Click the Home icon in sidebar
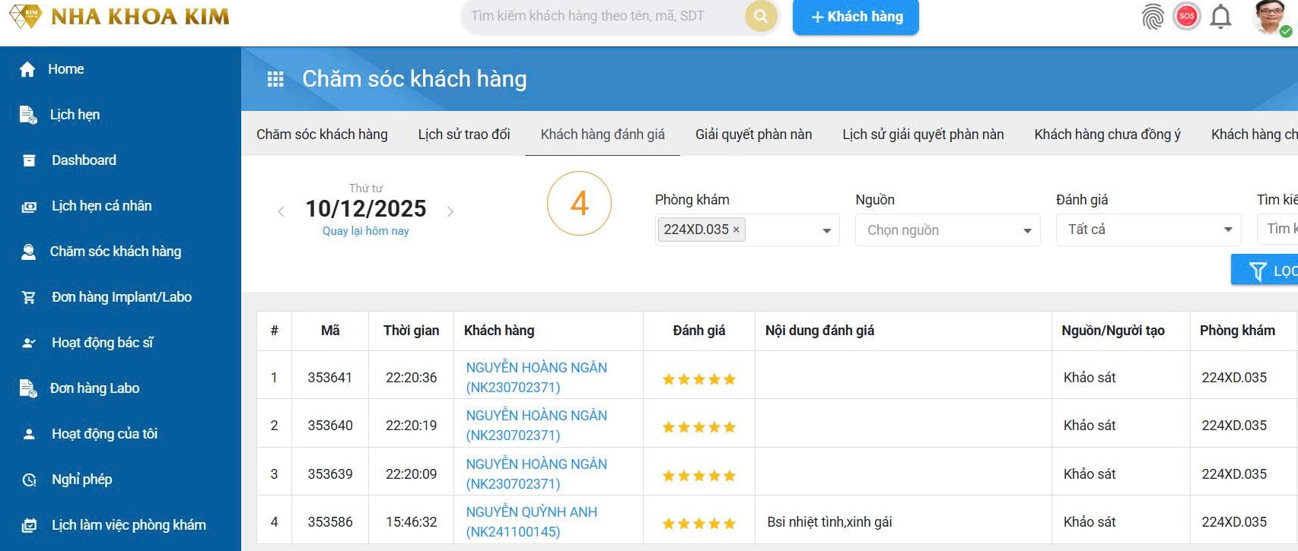This screenshot has width=1298, height=551. pyautogui.click(x=27, y=69)
